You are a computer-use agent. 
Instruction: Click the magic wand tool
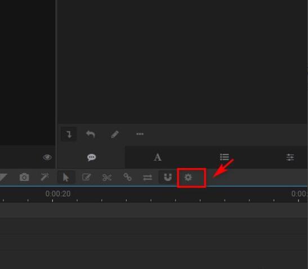[45, 177]
